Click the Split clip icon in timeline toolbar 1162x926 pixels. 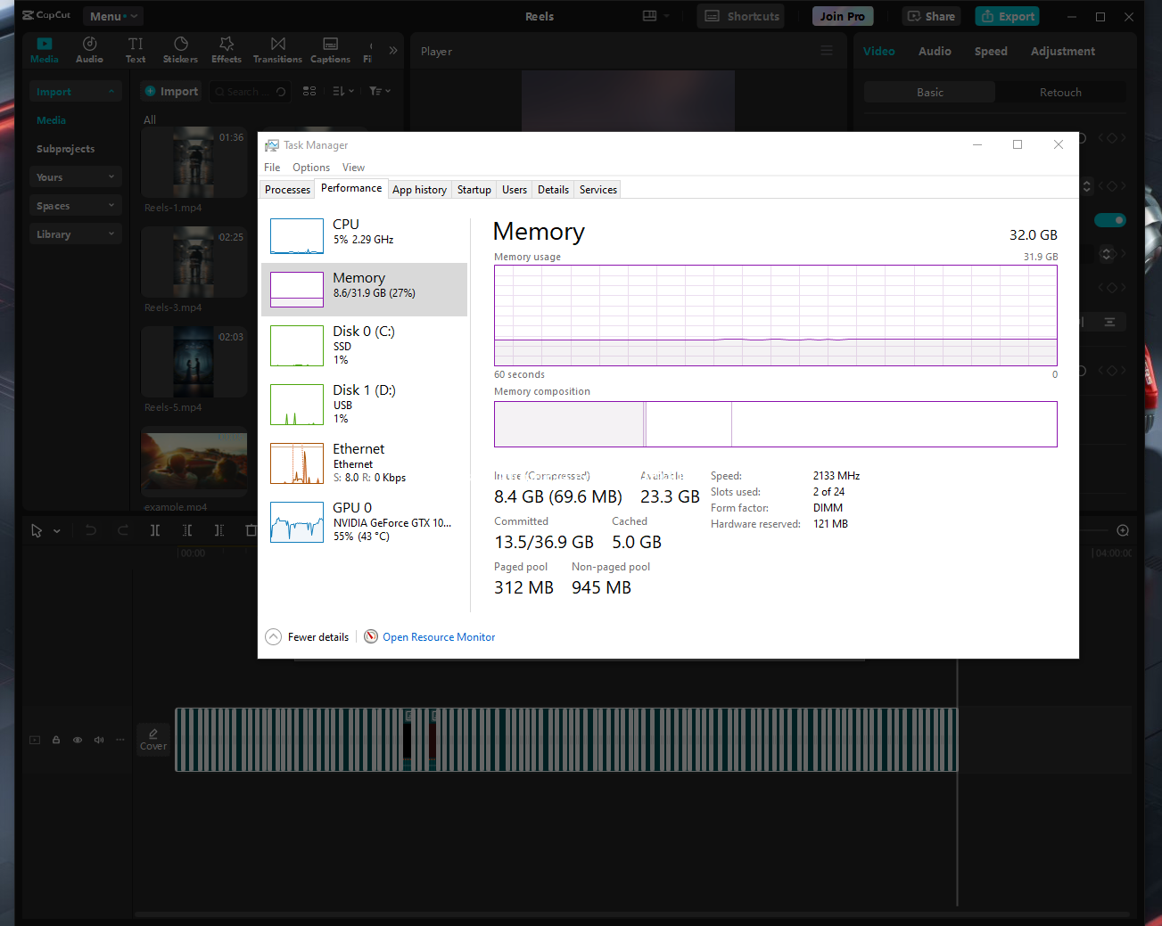pyautogui.click(x=155, y=530)
